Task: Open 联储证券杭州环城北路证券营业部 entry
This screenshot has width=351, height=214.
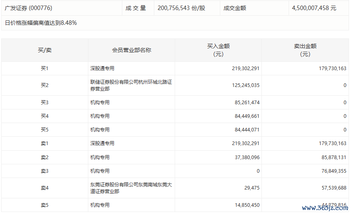Action: pyautogui.click(x=131, y=85)
